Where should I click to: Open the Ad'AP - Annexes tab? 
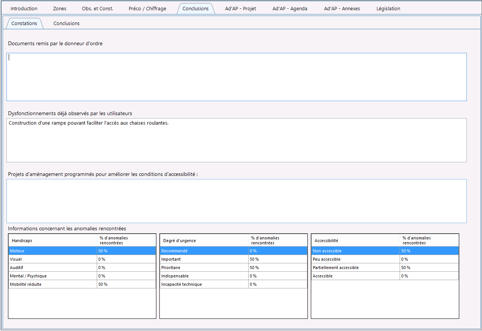342,8
